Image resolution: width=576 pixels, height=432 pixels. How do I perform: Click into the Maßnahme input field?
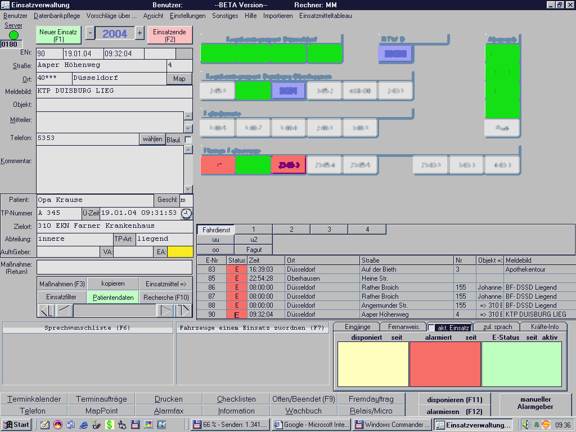coord(114,267)
